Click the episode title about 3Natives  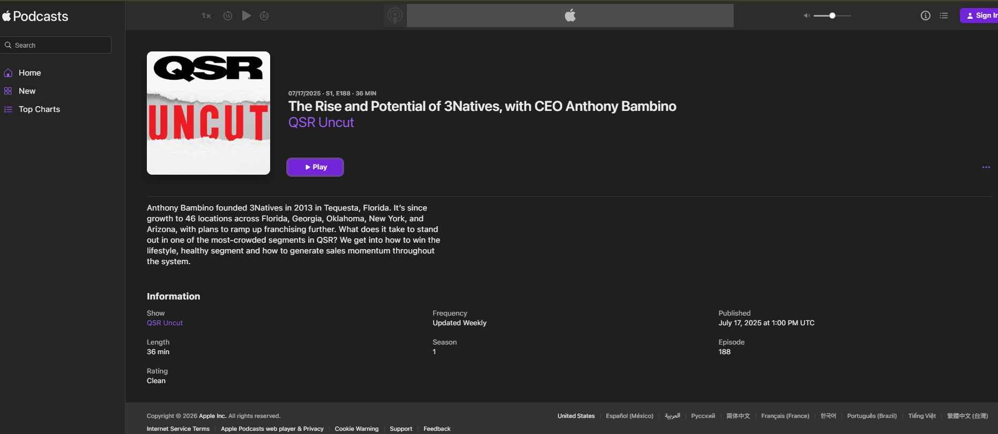click(x=482, y=106)
